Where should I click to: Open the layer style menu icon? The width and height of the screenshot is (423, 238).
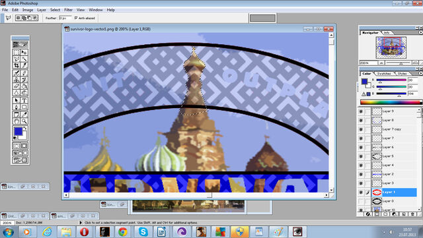click(368, 214)
